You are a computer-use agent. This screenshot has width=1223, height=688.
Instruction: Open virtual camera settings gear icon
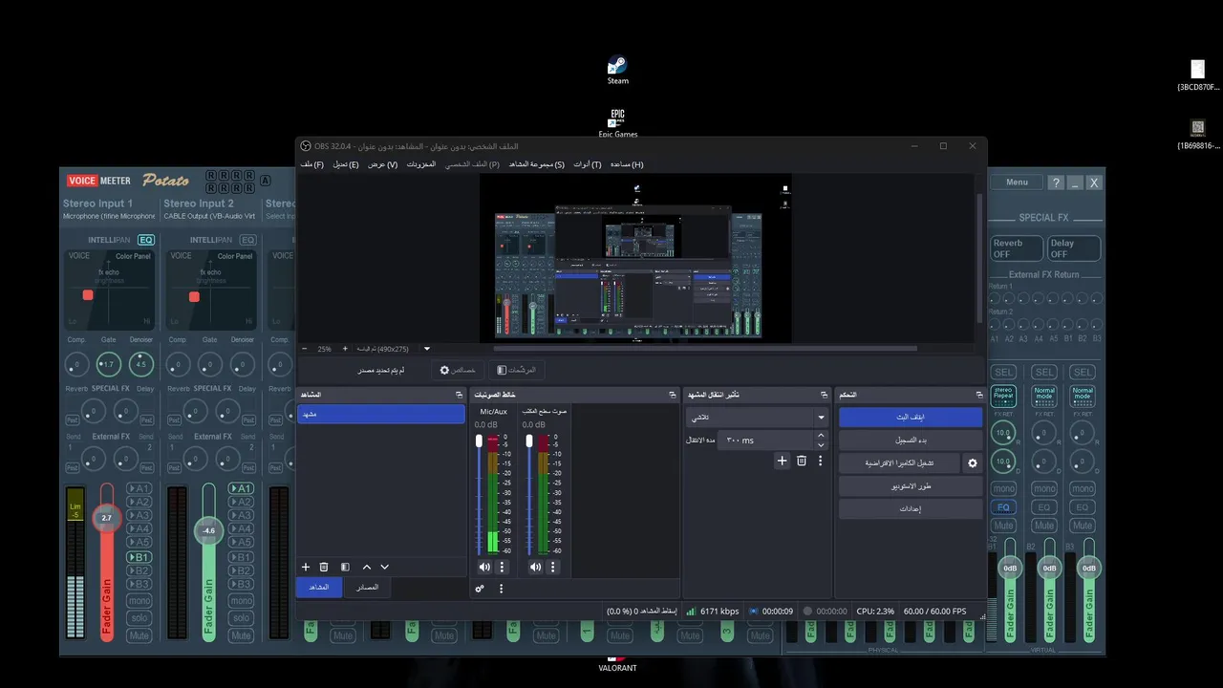(x=973, y=463)
